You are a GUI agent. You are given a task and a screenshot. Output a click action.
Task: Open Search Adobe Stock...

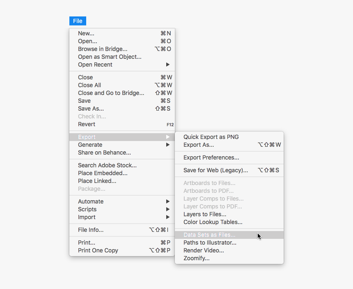(x=107, y=165)
